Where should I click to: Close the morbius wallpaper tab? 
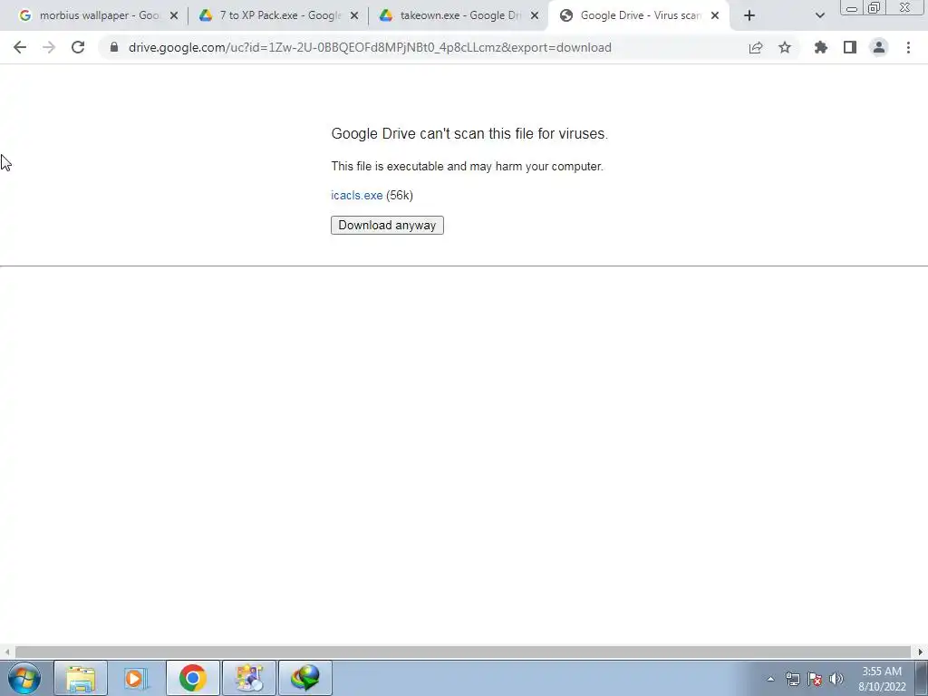174,16
